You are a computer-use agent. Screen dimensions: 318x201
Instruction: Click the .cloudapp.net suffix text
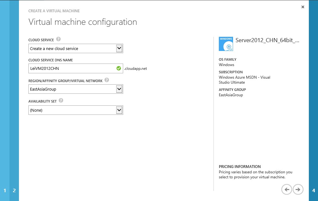(135, 69)
